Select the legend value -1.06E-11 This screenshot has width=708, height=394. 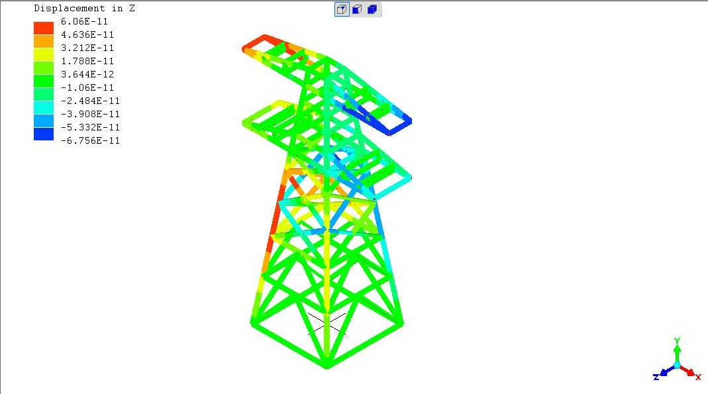[x=87, y=87]
